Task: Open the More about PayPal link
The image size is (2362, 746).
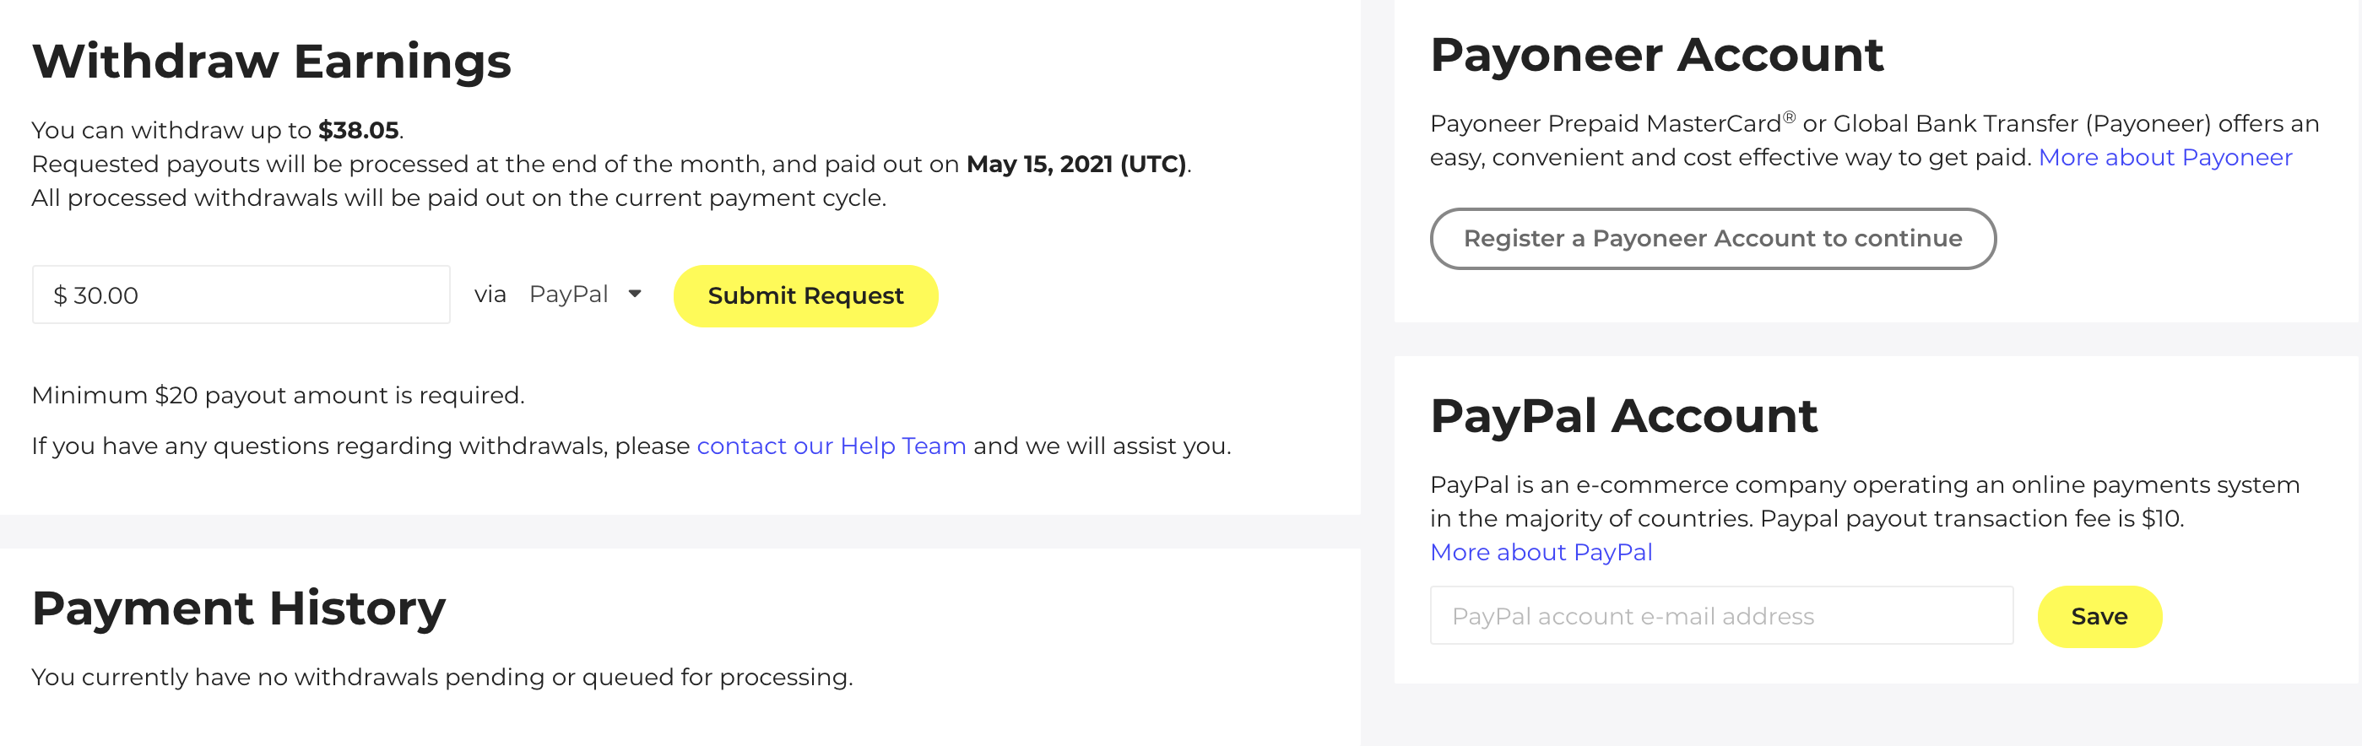Action: 1541,553
